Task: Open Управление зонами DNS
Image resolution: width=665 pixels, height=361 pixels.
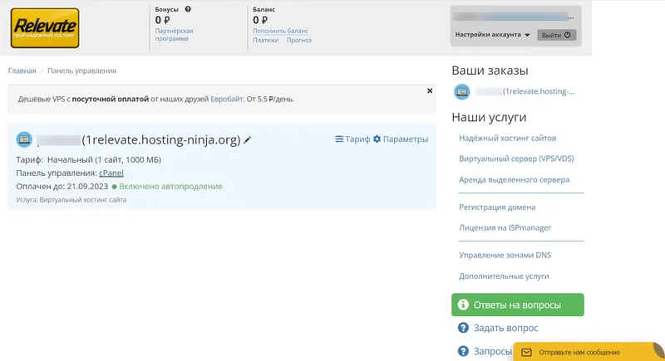Action: 505,256
